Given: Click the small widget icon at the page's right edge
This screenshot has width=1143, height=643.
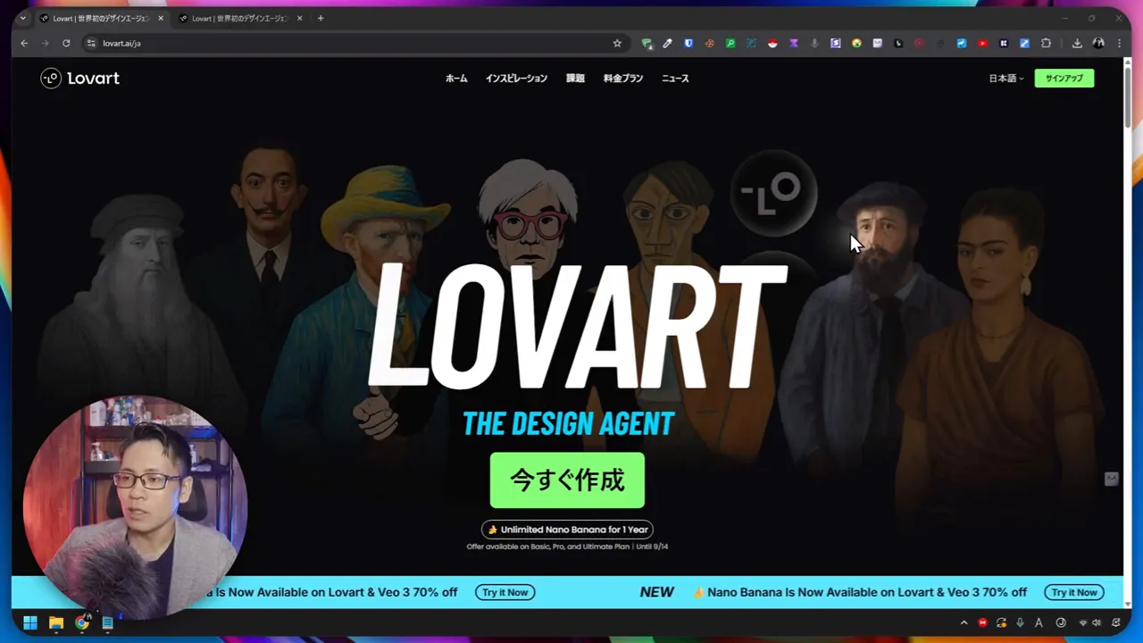Looking at the screenshot, I should pos(1111,479).
